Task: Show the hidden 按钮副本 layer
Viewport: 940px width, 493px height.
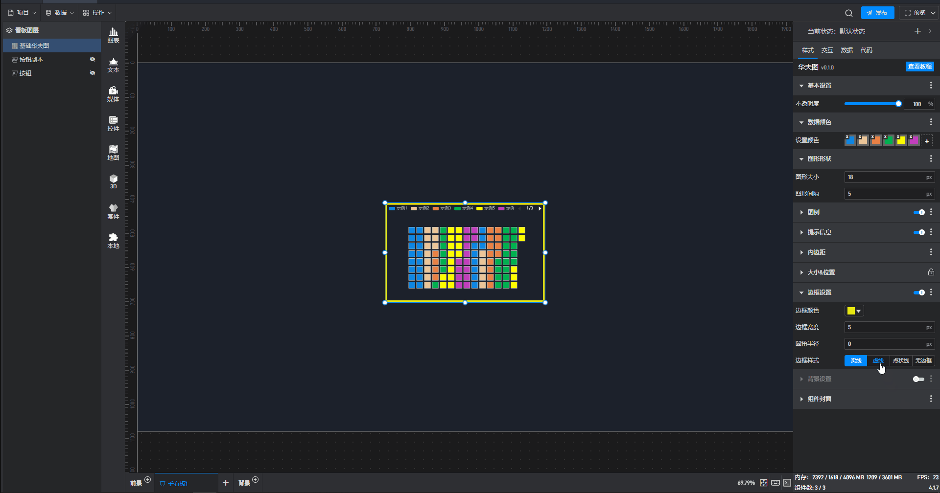Action: tap(93, 60)
